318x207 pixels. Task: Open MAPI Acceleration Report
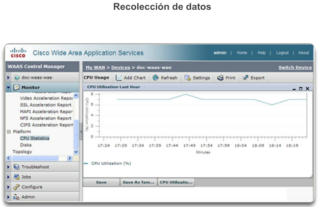46,112
